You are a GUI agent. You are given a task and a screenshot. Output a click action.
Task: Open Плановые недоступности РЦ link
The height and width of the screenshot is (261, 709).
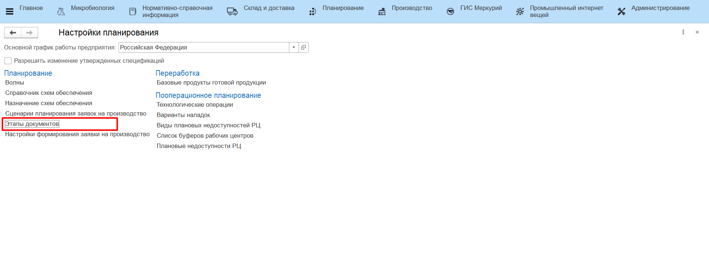(x=199, y=146)
